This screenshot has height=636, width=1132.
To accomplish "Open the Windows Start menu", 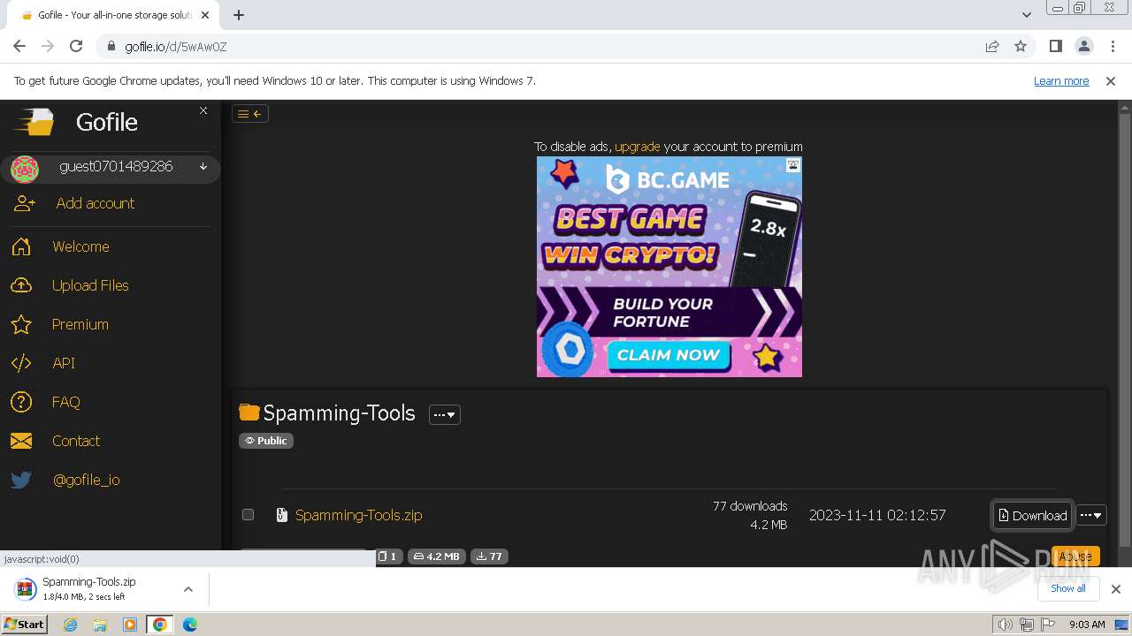I will (x=25, y=624).
